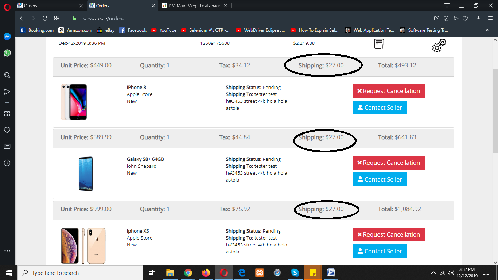Open order invoice details icon
The image size is (498, 280).
coord(379,44)
